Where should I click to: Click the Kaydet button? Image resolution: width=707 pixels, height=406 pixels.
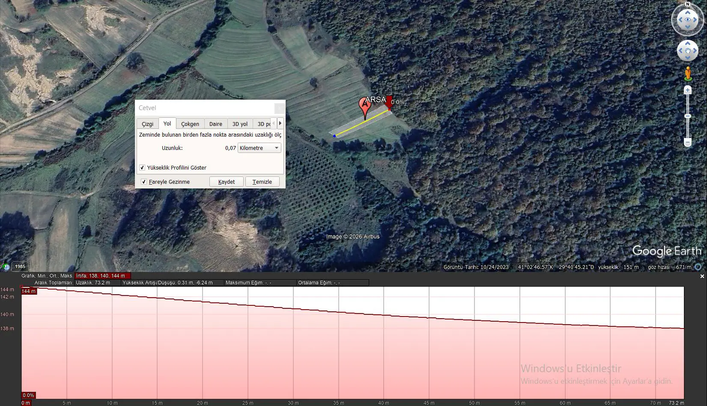click(226, 182)
